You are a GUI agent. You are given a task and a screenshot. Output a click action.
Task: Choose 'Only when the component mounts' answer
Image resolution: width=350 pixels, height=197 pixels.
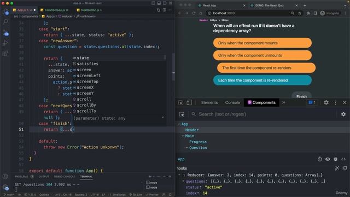tap(262, 43)
